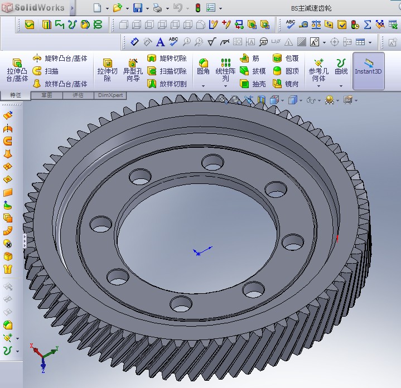Expand the Print dropdown arrow
The width and height of the screenshot is (401, 388).
(x=167, y=9)
